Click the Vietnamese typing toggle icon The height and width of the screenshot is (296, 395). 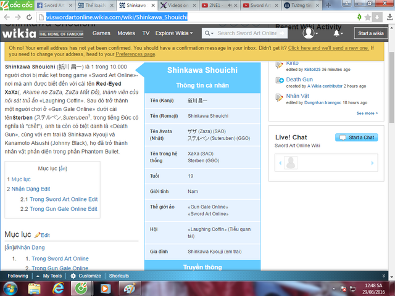359,17
